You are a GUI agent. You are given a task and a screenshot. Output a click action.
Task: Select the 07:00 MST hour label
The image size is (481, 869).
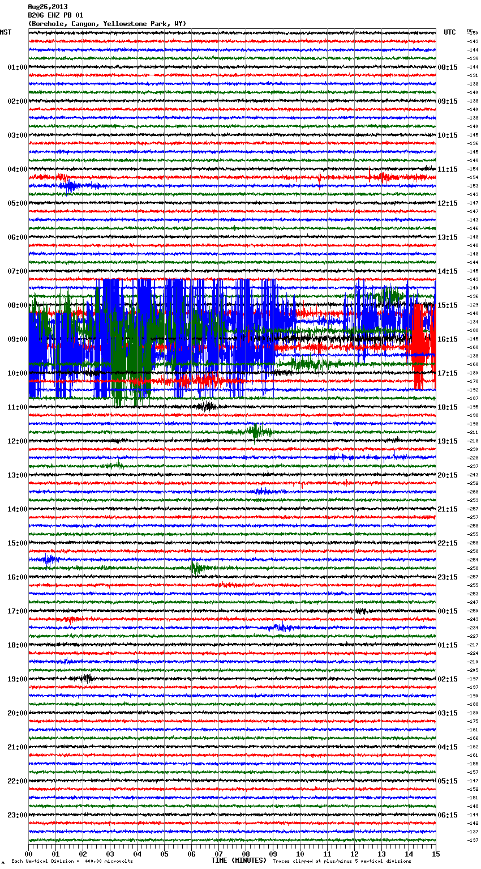point(17,271)
